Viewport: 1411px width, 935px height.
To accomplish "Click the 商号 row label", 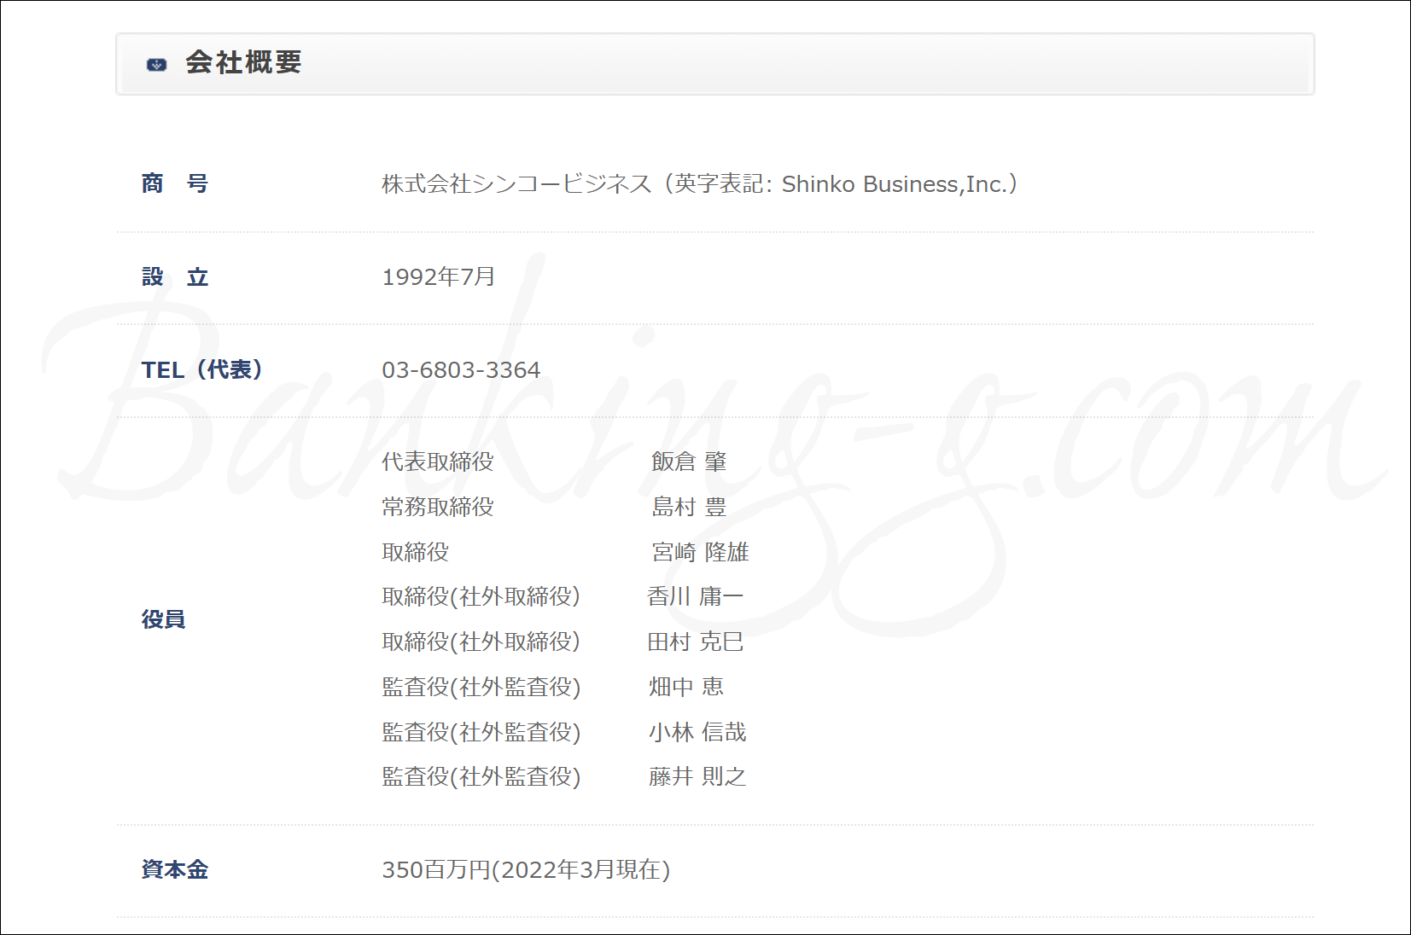I will pyautogui.click(x=175, y=183).
